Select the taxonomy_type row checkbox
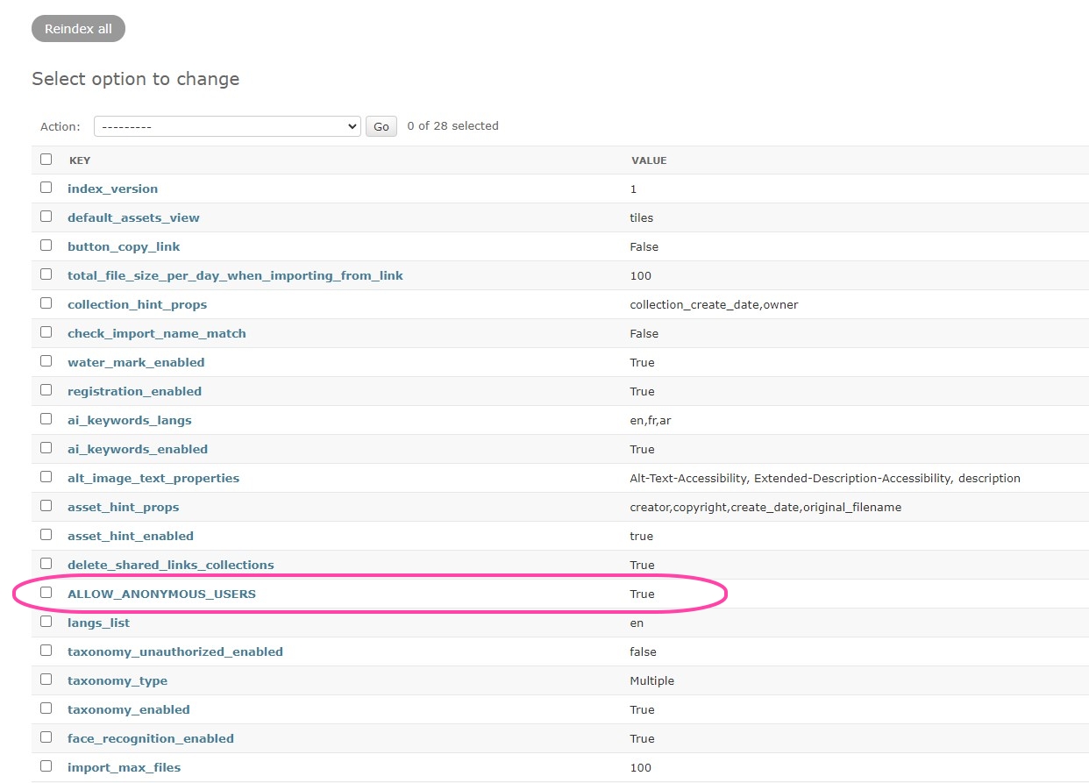The height and width of the screenshot is (783, 1089). 46,680
